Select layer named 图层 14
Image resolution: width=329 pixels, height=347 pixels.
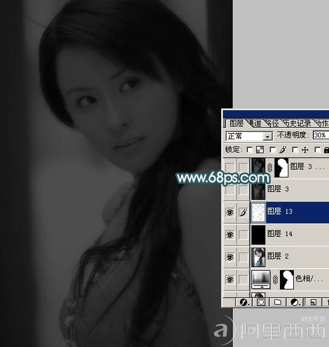[280, 234]
